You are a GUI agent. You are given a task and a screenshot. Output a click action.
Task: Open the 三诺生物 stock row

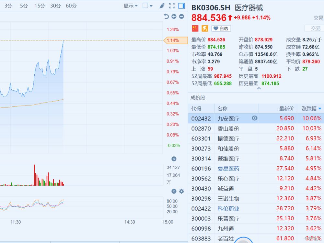256,198
